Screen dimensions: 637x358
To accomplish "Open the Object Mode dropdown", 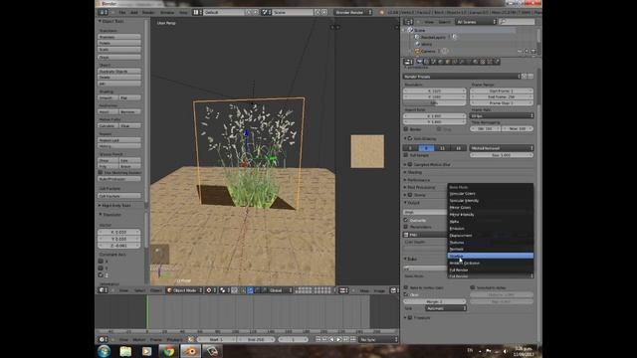I will coord(184,290).
